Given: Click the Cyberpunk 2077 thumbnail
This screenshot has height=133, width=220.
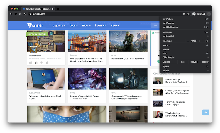Looking at the screenshot, I should [x=128, y=79].
